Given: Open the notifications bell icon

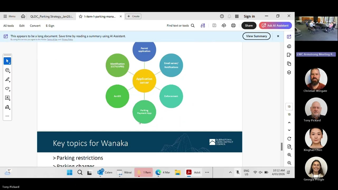Looking at the screenshot, I should point(229,16).
